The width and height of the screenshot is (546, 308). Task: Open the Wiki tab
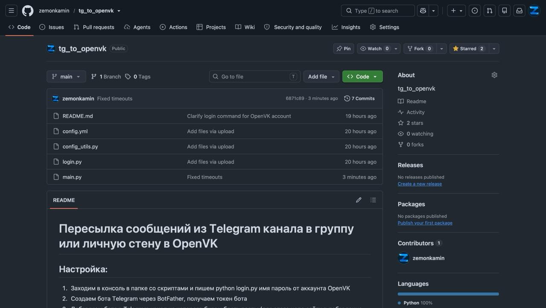pos(245,27)
